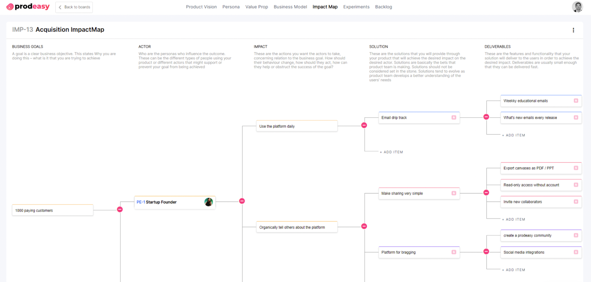Click plus icon on Email drip track
Viewport: 591px width, 282px height.
[454, 117]
